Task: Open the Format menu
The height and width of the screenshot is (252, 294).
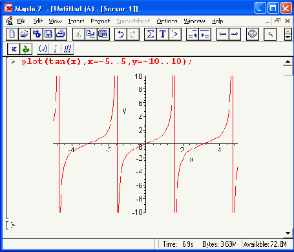Action: (100, 21)
